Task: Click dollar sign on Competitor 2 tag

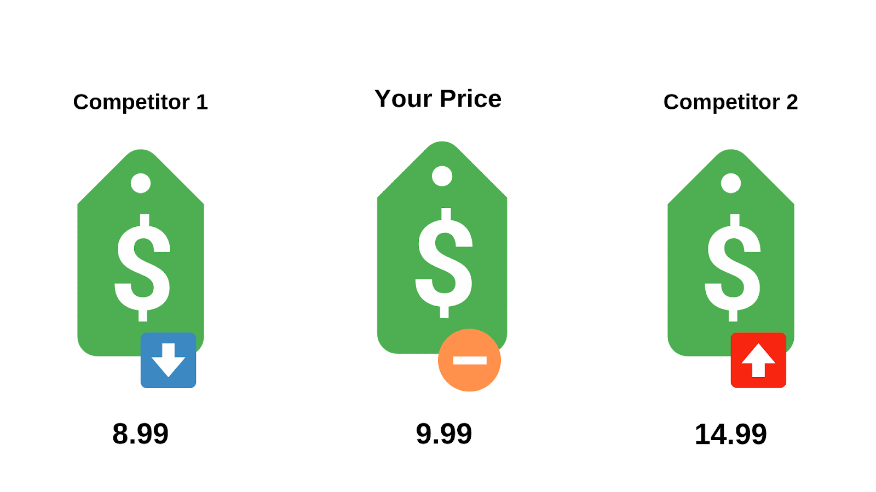Action: pos(733,267)
